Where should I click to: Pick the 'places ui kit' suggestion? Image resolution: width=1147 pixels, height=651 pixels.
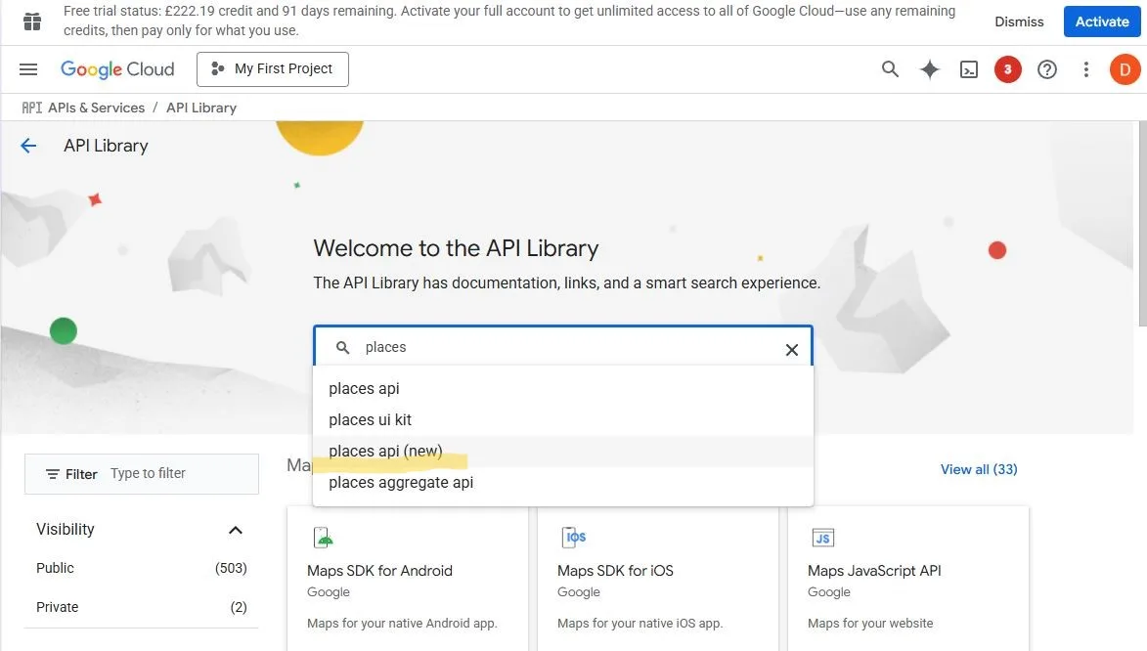click(371, 419)
